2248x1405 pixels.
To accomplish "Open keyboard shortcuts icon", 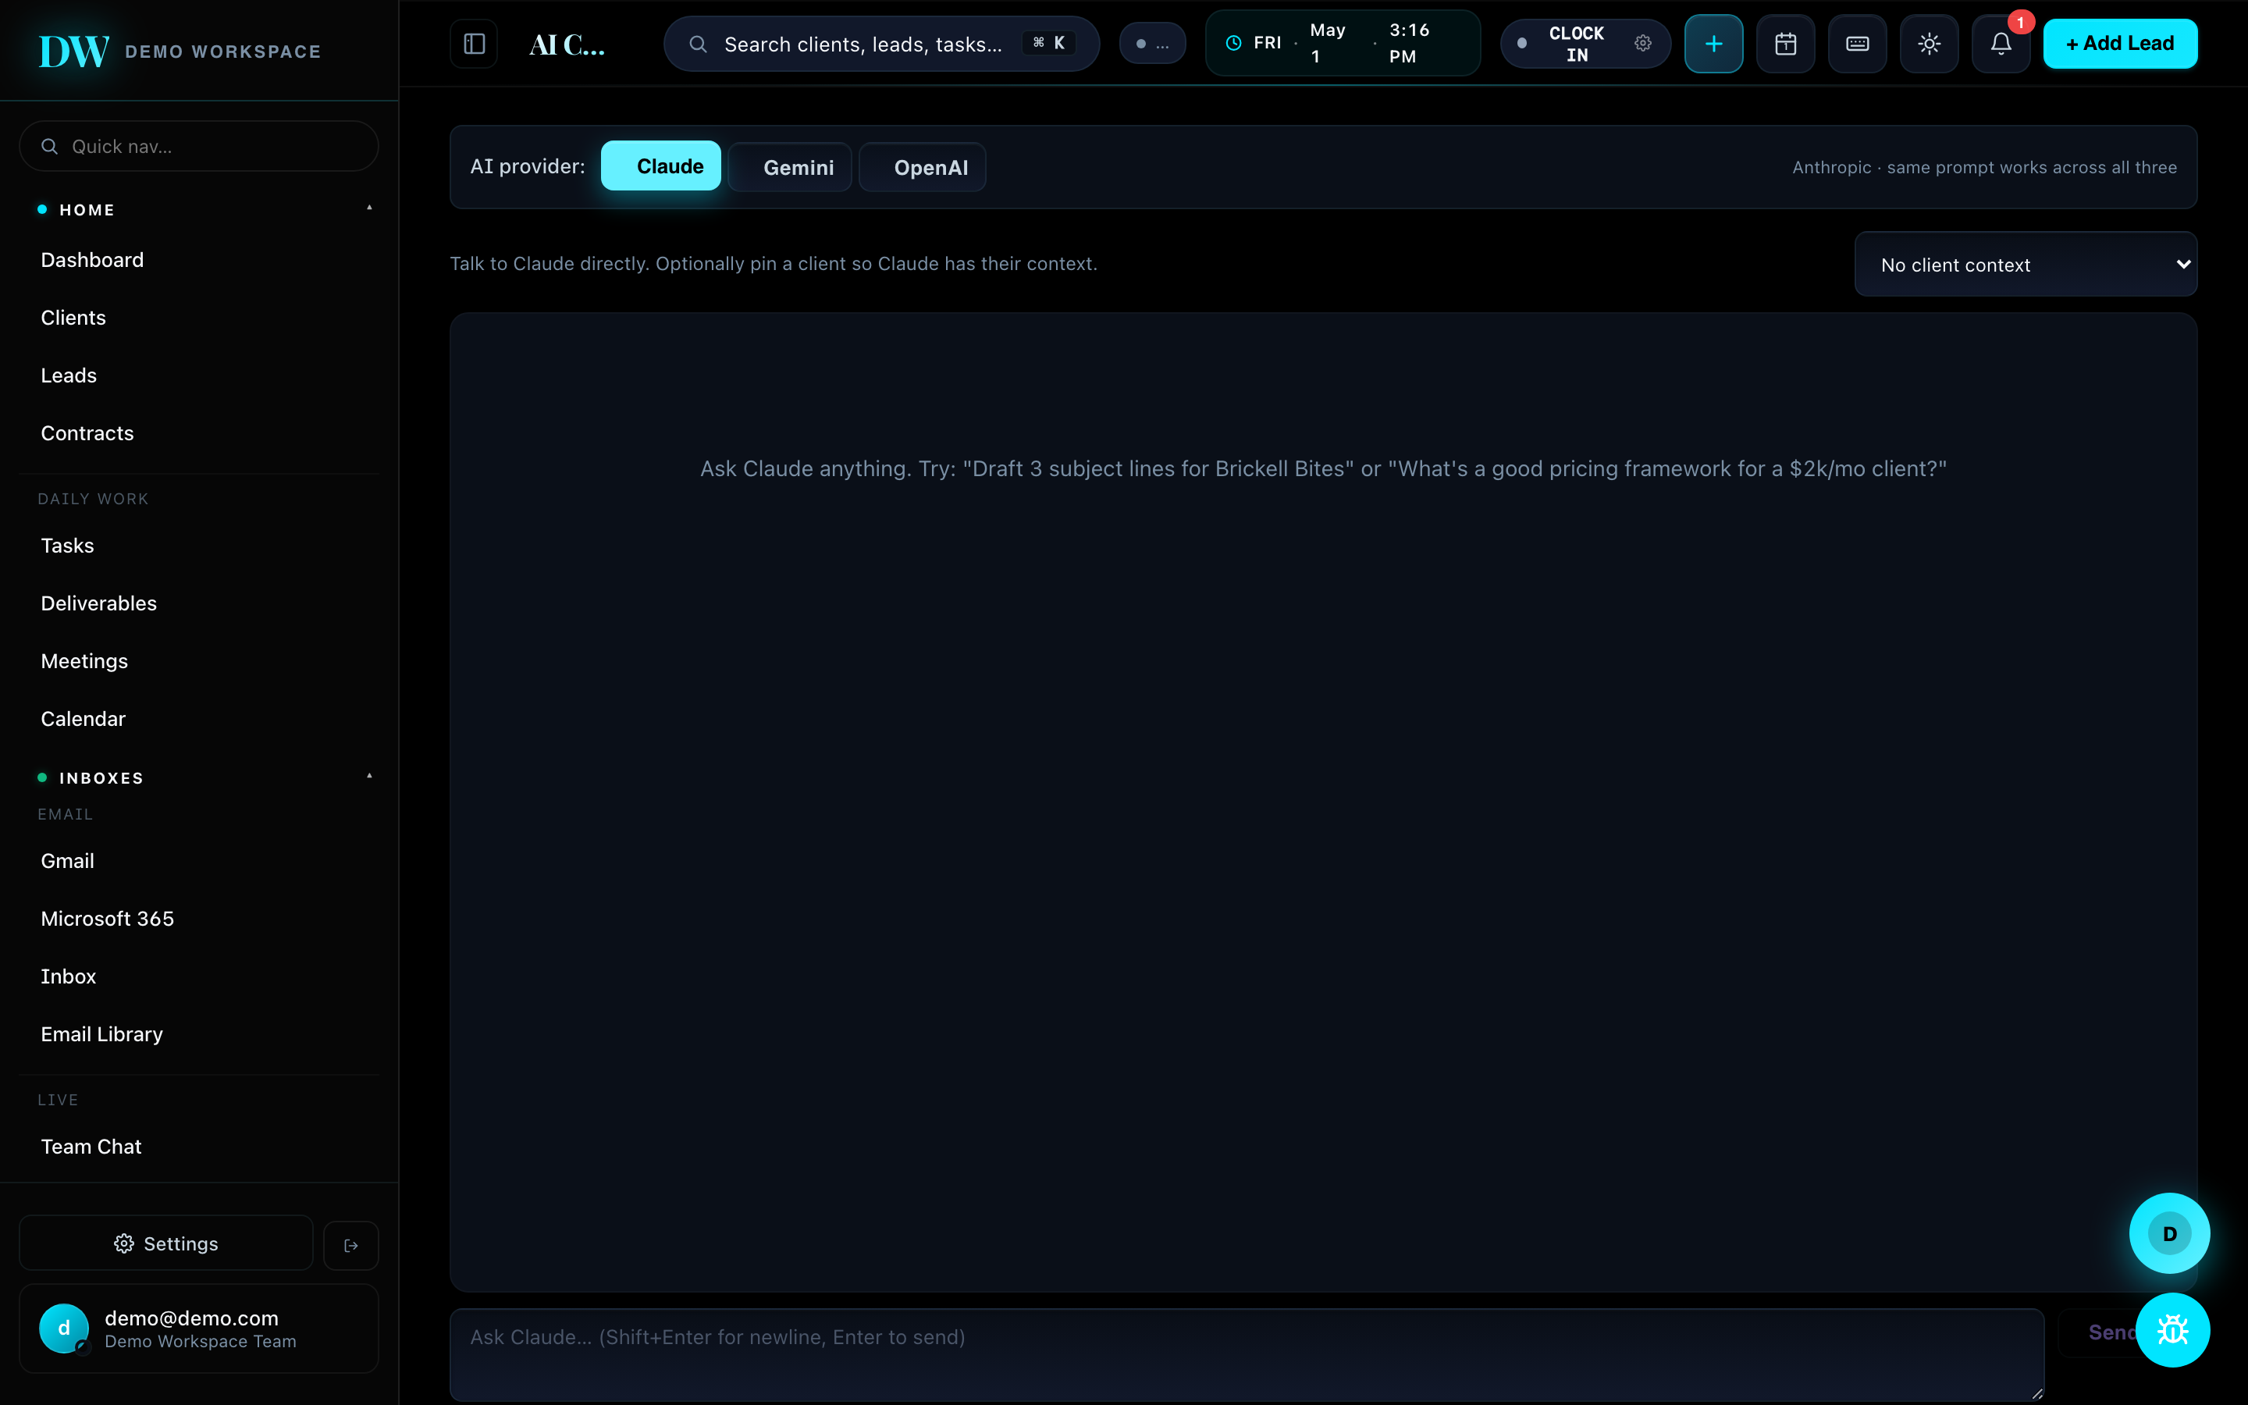I will (1857, 44).
